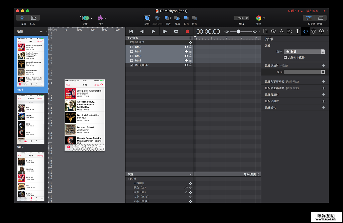Click the Group (成组) toolbar icon
The height and width of the screenshot is (223, 343).
click(147, 18)
